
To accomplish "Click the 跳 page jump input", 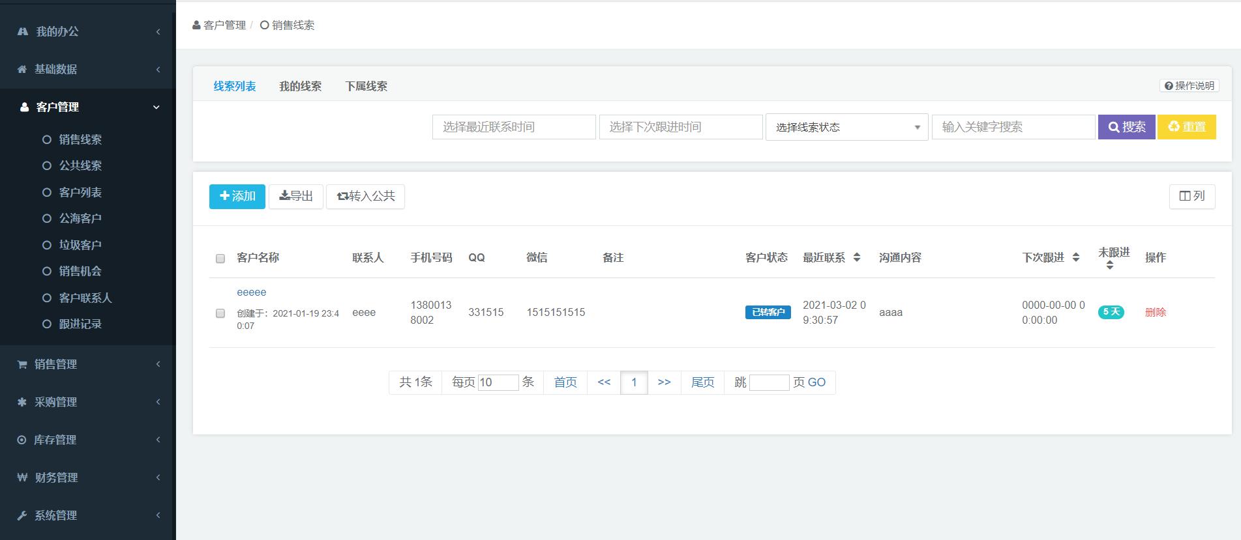I will 770,382.
